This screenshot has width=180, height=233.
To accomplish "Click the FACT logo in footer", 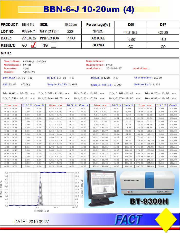I will click(128, 220).
